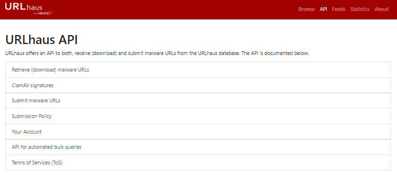
Task: Expand Retrieve (download) malware URLs section
Action: point(198,70)
